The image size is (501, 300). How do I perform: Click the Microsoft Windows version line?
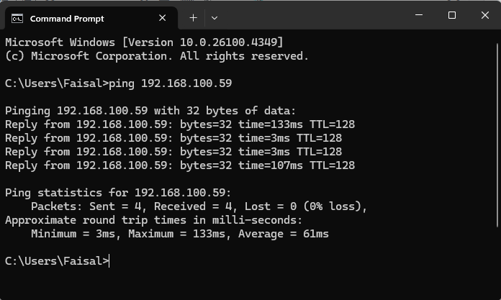tap(144, 42)
